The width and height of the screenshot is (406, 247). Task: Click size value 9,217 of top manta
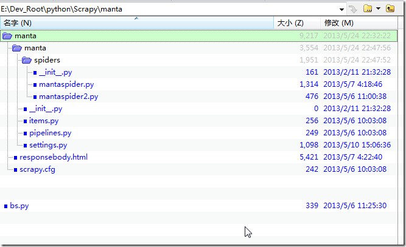click(x=309, y=36)
